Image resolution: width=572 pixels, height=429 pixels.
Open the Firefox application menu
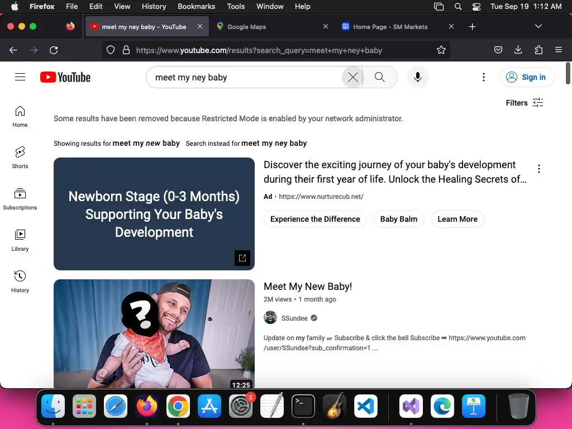[559, 50]
